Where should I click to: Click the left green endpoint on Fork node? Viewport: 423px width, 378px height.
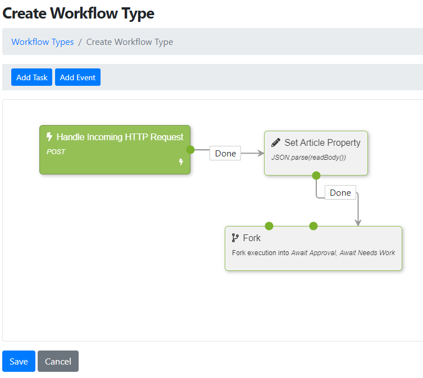269,226
